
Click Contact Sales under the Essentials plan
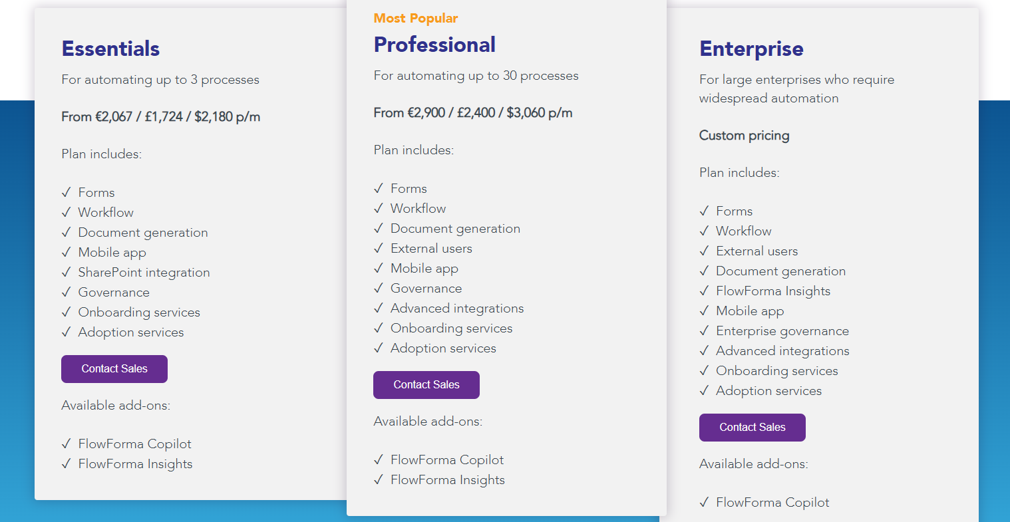click(114, 369)
